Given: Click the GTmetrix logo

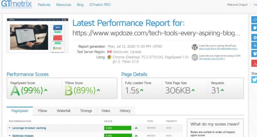Looking at the screenshot, I should [16, 4].
